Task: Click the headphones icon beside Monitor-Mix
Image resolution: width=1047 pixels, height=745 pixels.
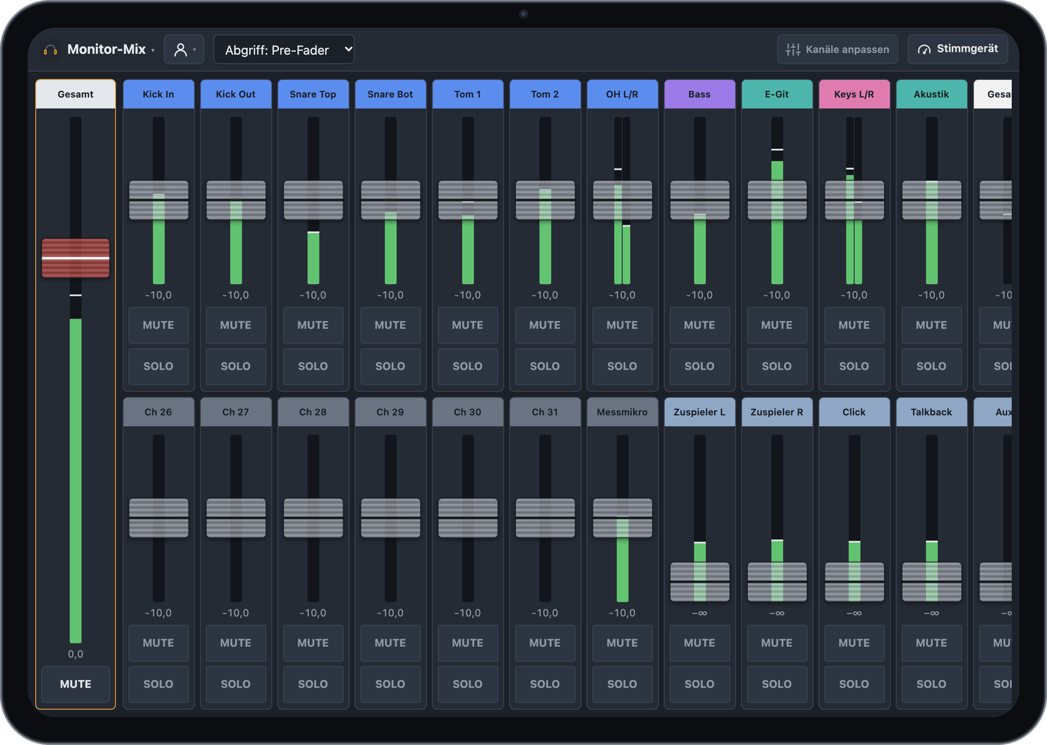Action: (50, 50)
